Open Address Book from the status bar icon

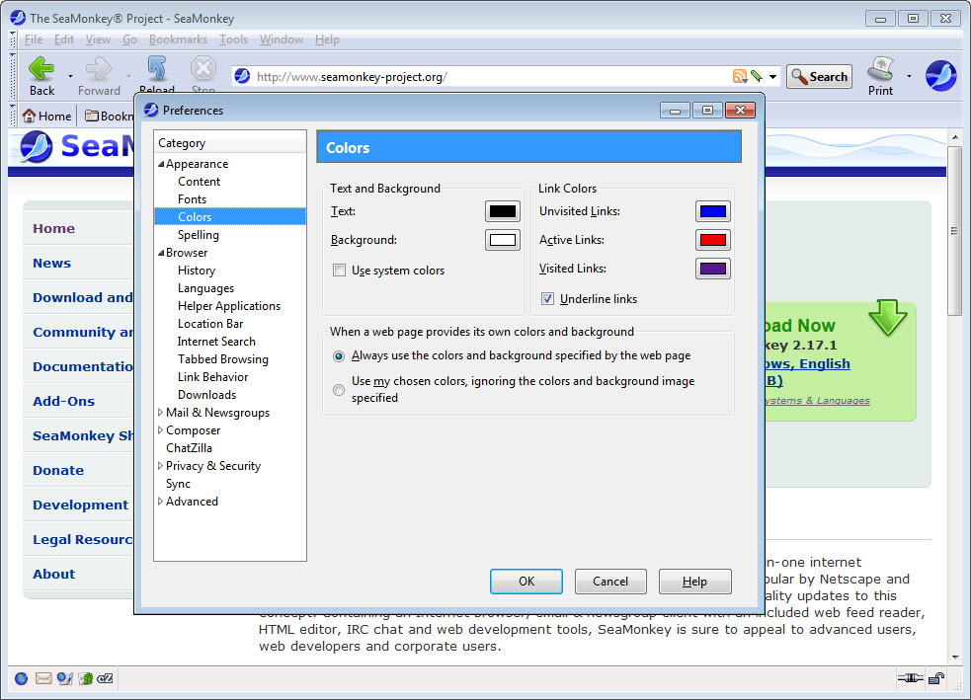tap(86, 678)
